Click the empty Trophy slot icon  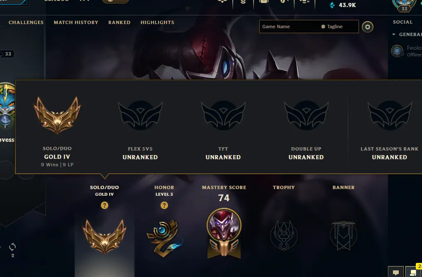pos(284,236)
